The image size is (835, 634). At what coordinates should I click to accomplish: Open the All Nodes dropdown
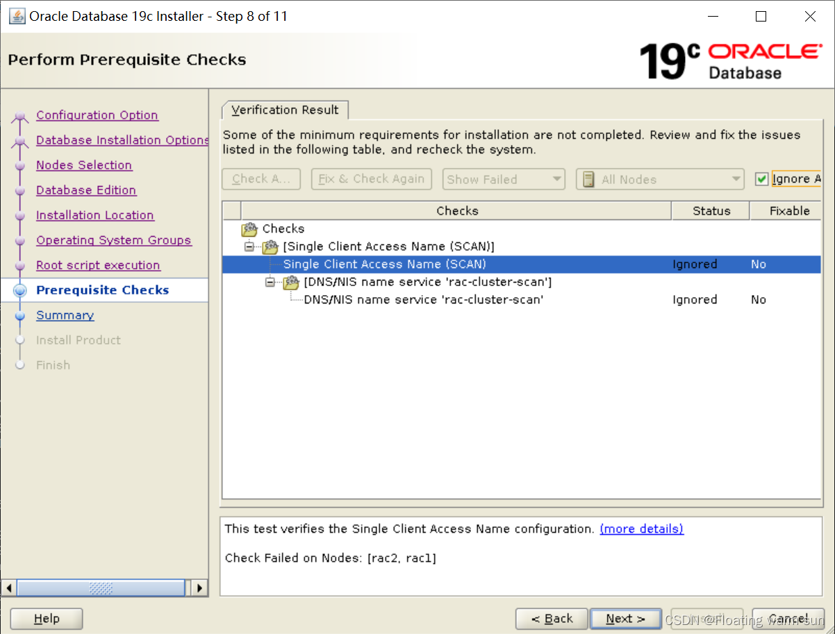736,178
